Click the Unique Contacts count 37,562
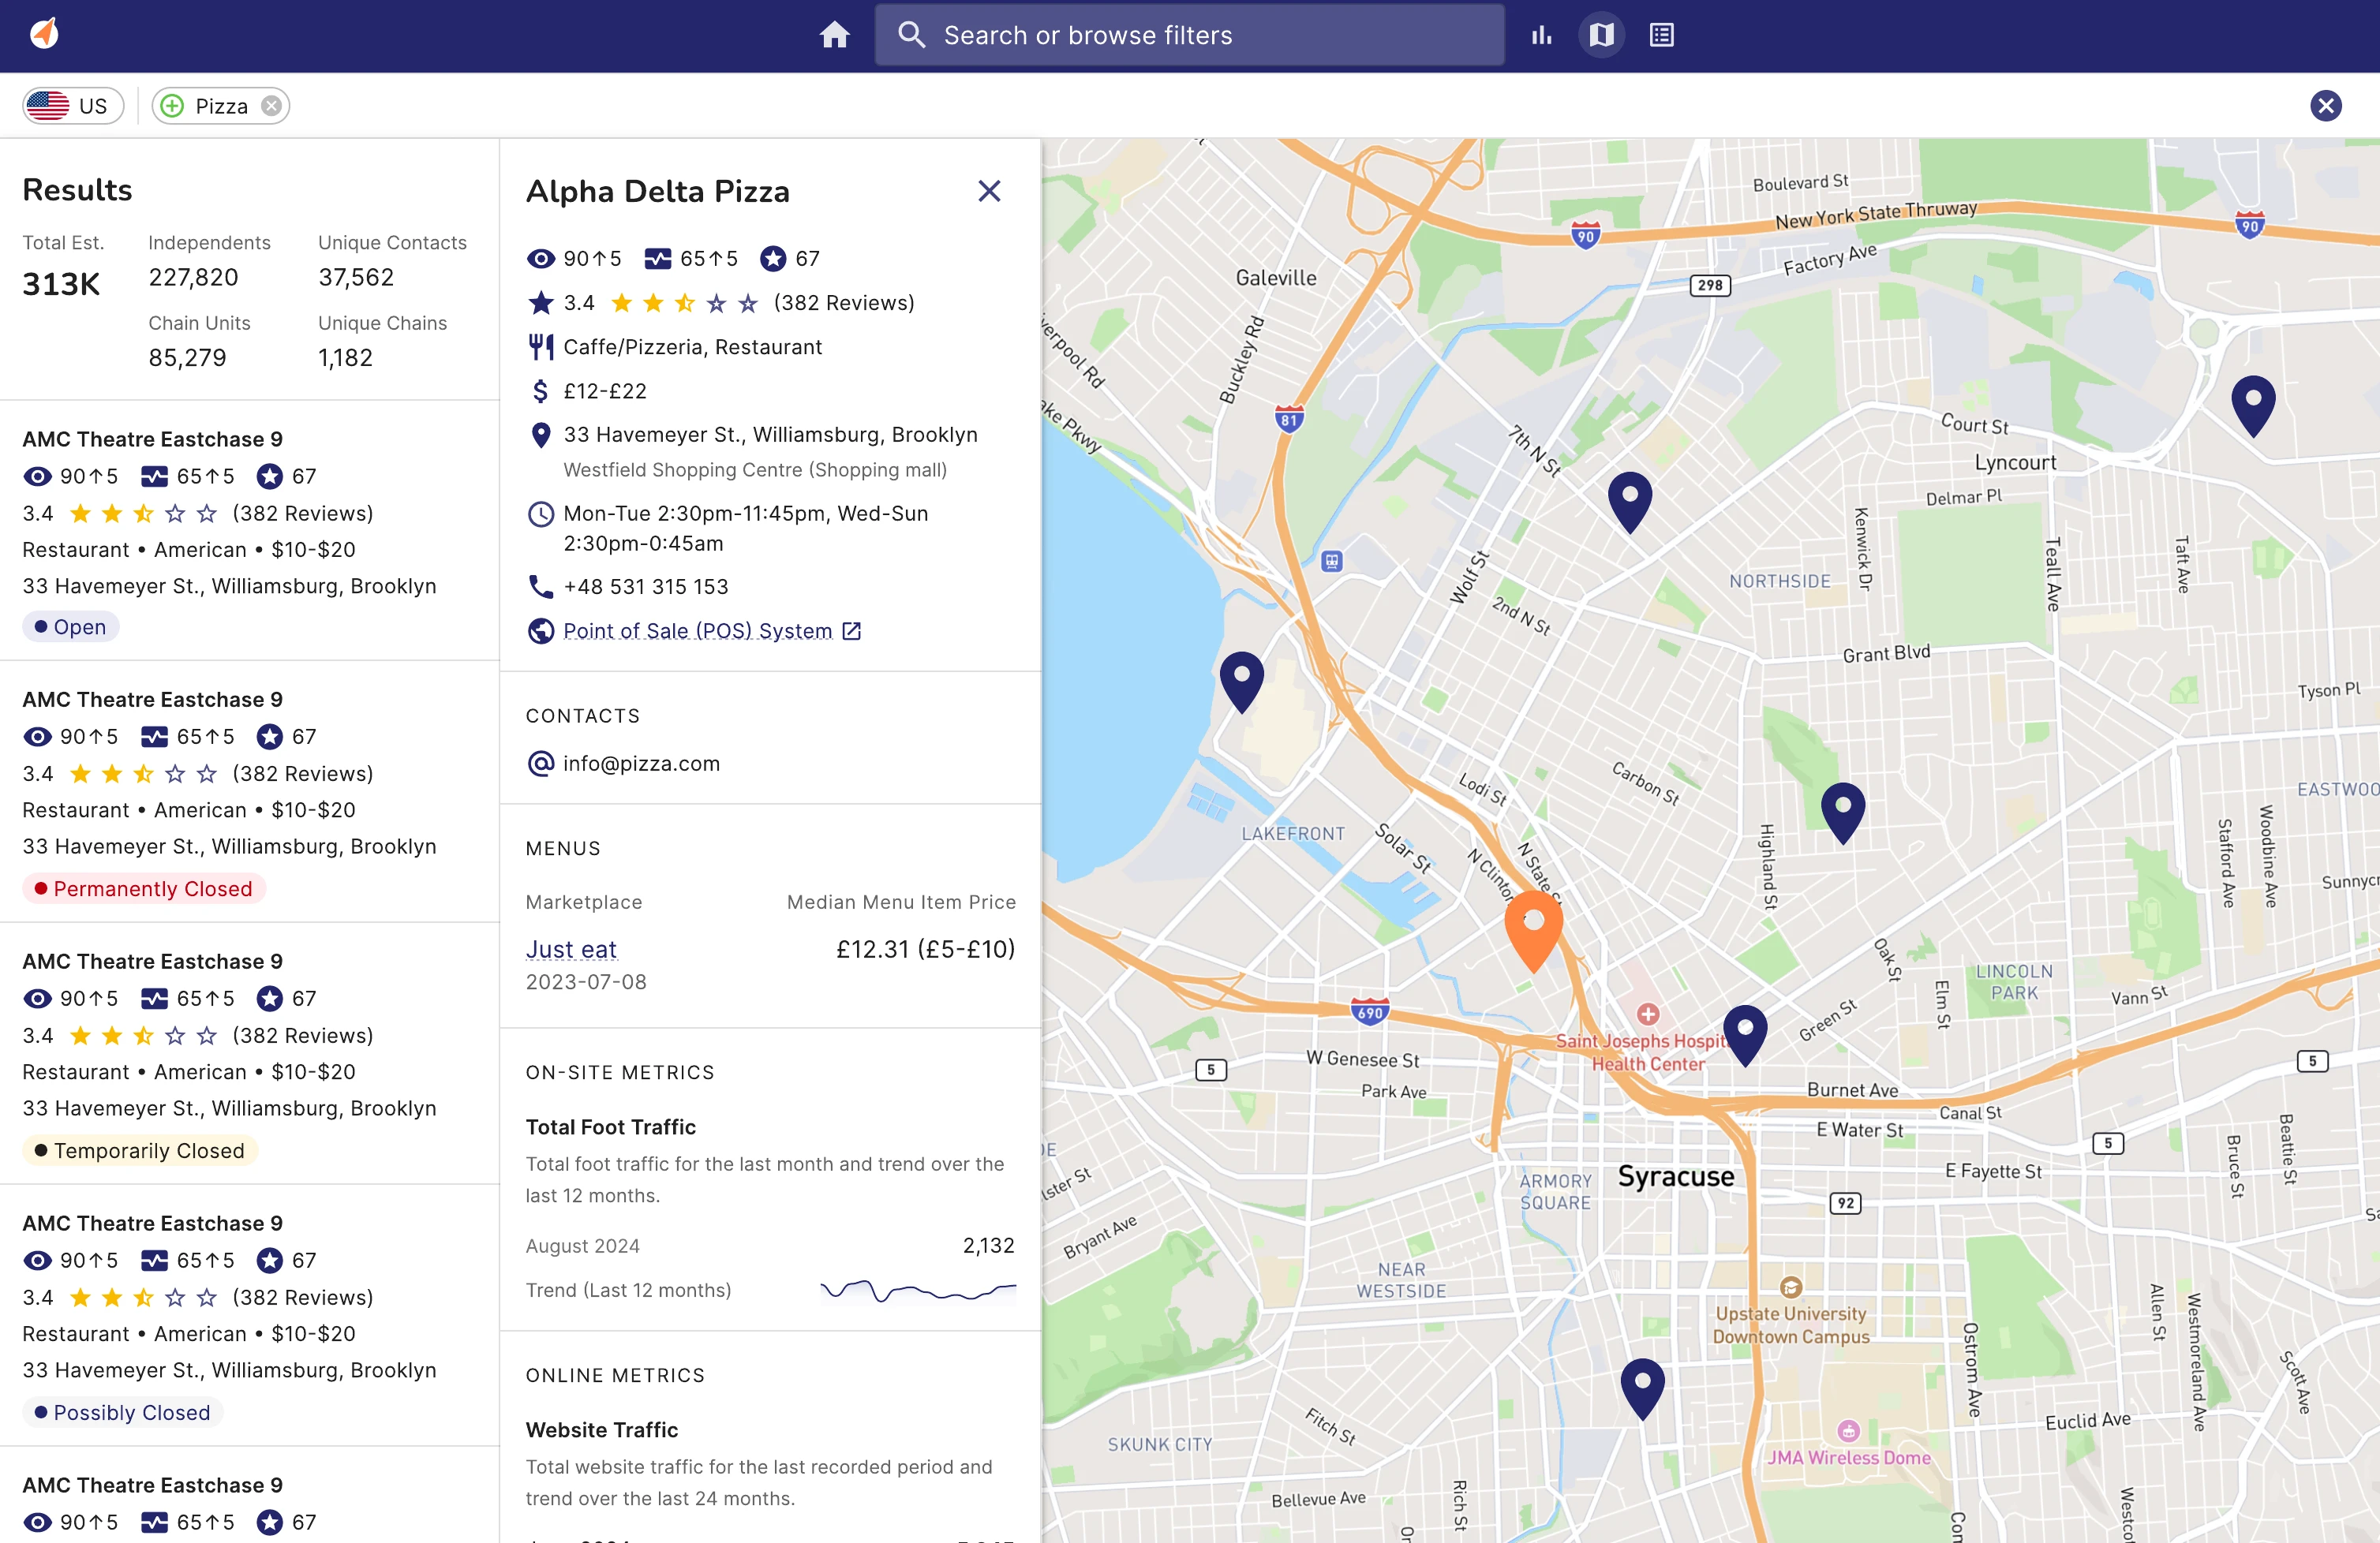Viewport: 2380px width, 1543px height. (x=356, y=277)
